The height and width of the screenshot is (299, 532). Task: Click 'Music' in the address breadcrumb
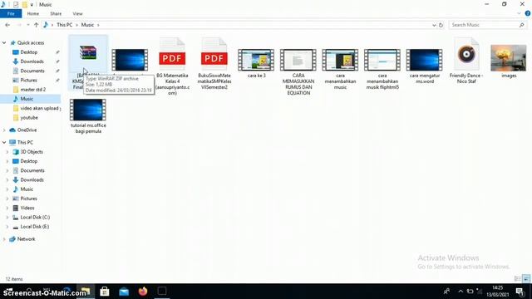click(x=87, y=25)
